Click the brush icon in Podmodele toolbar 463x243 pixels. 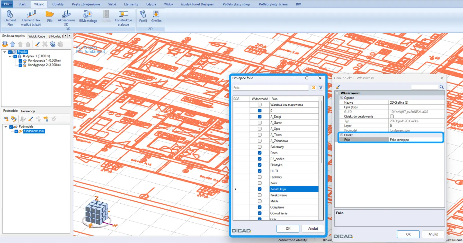click(31, 119)
